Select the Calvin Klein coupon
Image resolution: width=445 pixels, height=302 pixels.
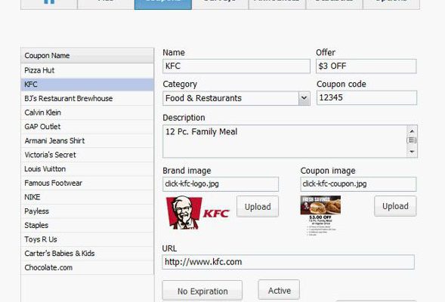pos(87,112)
